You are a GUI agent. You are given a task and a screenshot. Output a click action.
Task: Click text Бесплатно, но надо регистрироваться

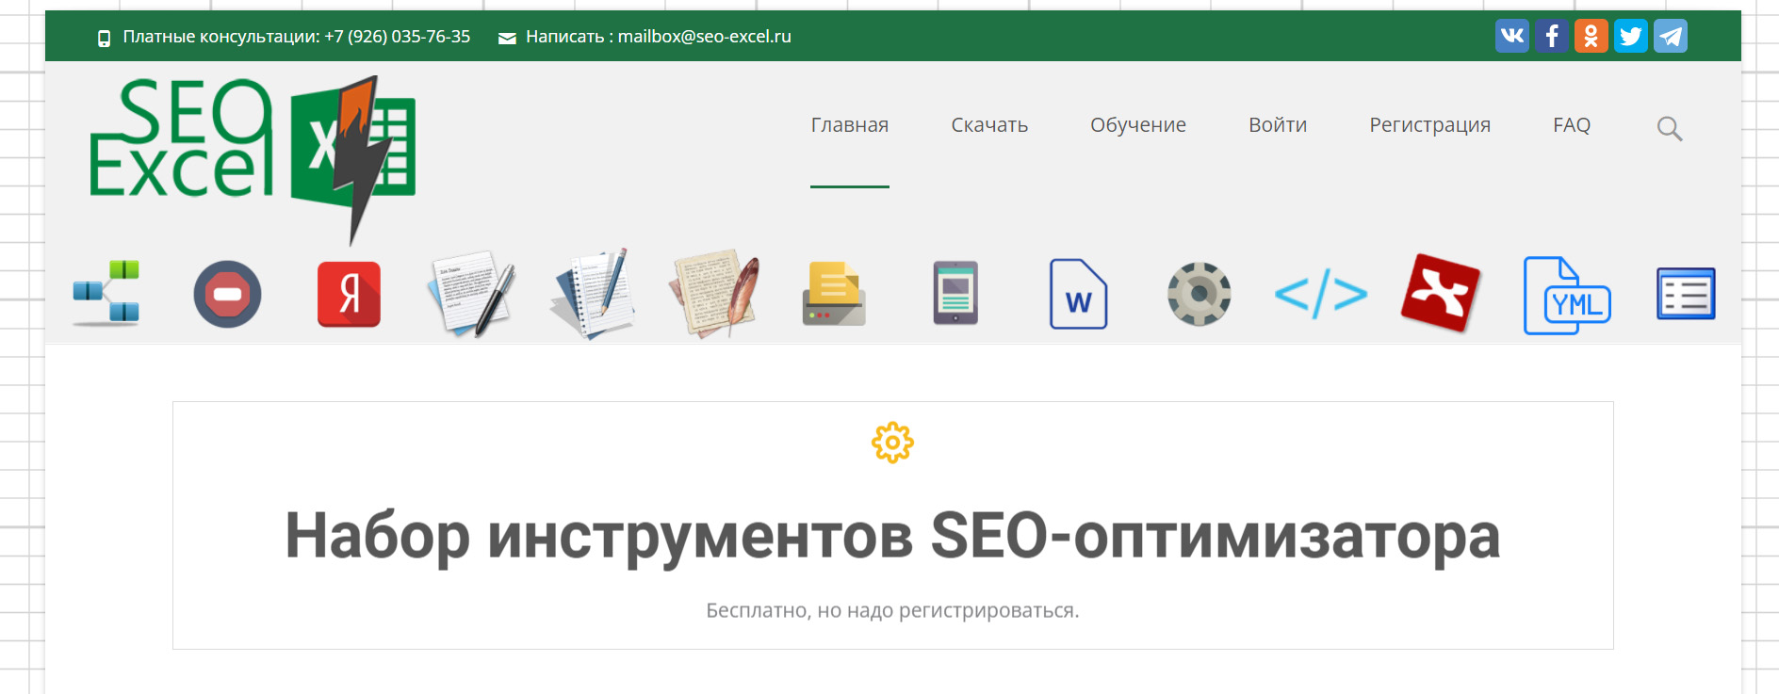[x=892, y=610]
